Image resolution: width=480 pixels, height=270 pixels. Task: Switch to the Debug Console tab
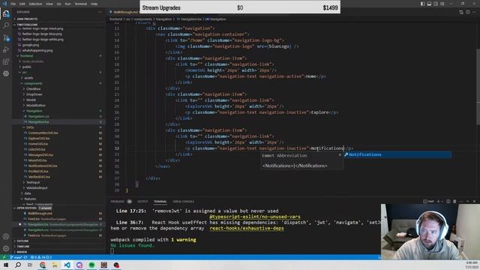click(183, 202)
